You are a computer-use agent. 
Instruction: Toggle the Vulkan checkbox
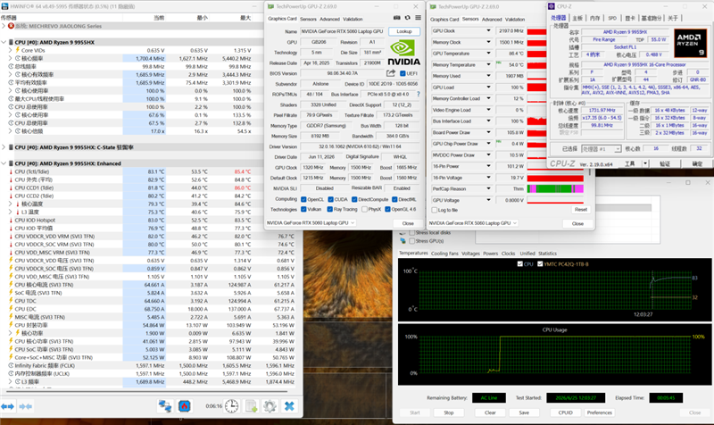coord(303,209)
